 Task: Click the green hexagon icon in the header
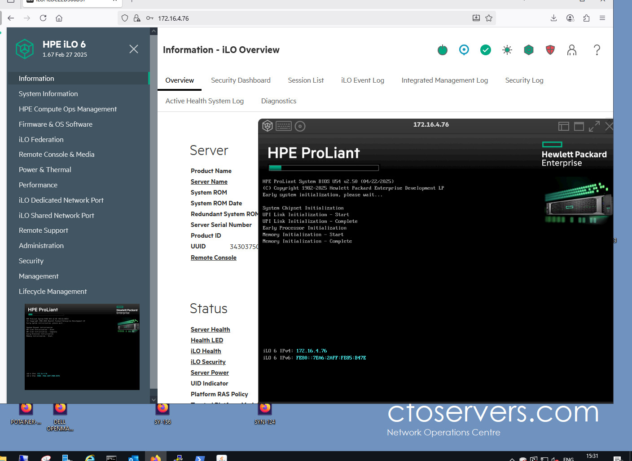(529, 50)
